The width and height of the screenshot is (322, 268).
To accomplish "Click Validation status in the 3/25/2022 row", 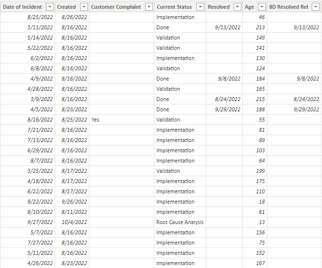I will coord(180,171).
